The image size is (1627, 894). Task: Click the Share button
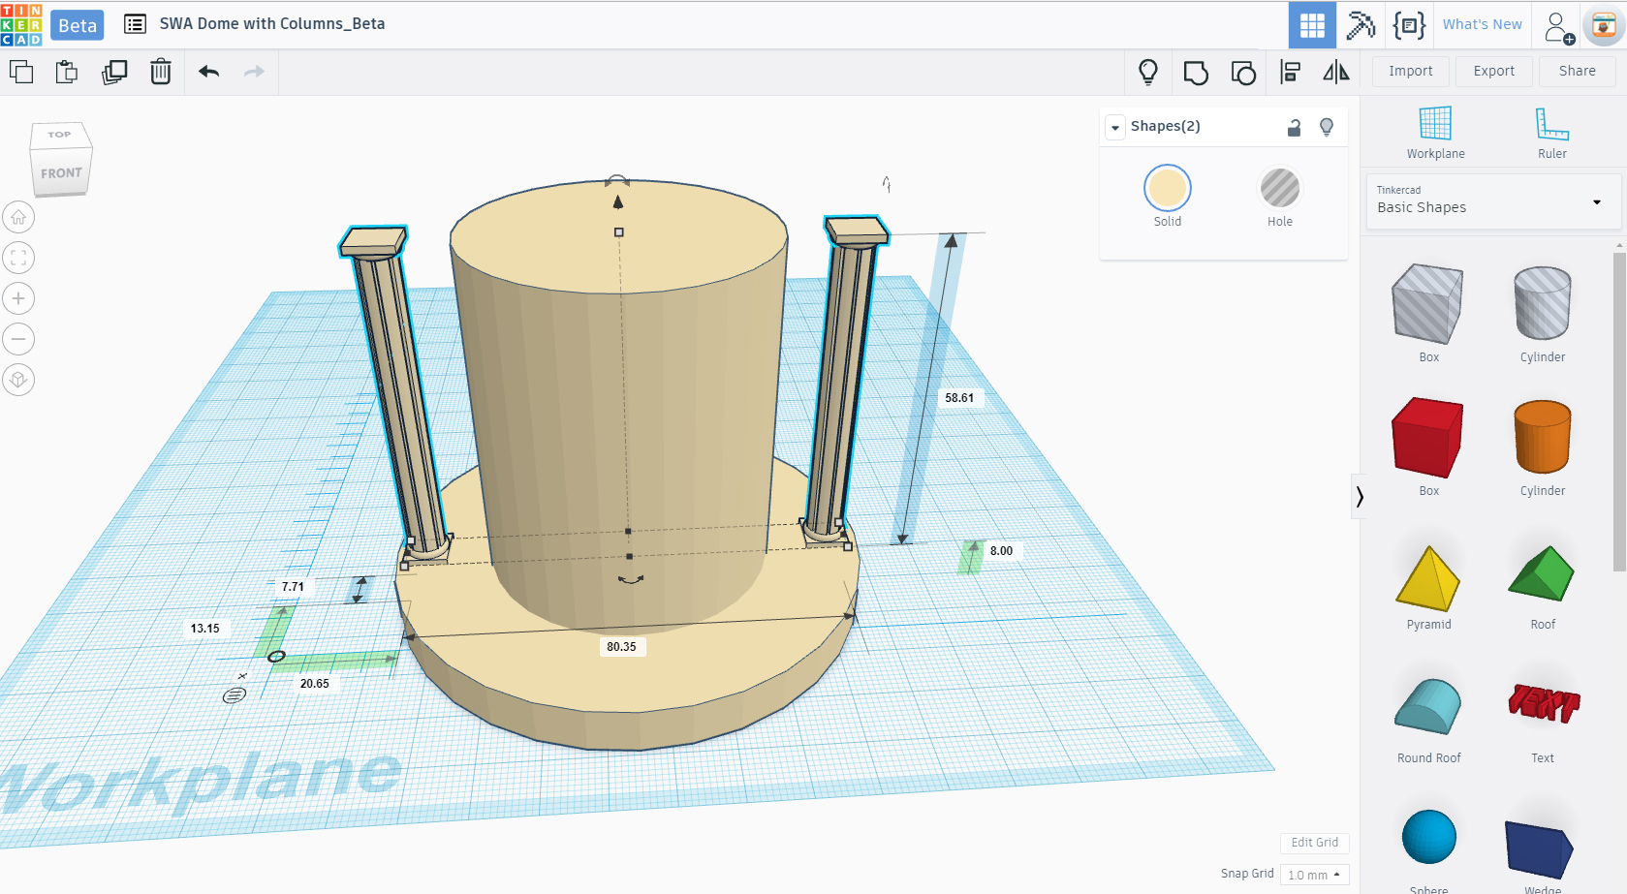(1577, 72)
